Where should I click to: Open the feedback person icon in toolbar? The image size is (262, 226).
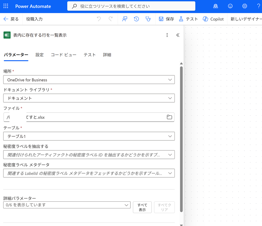pos(125,19)
